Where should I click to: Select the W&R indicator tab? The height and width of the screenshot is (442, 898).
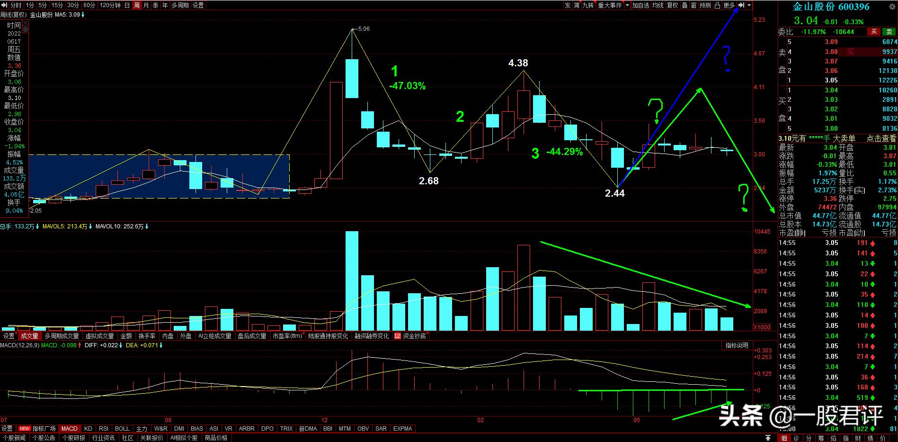coord(160,429)
